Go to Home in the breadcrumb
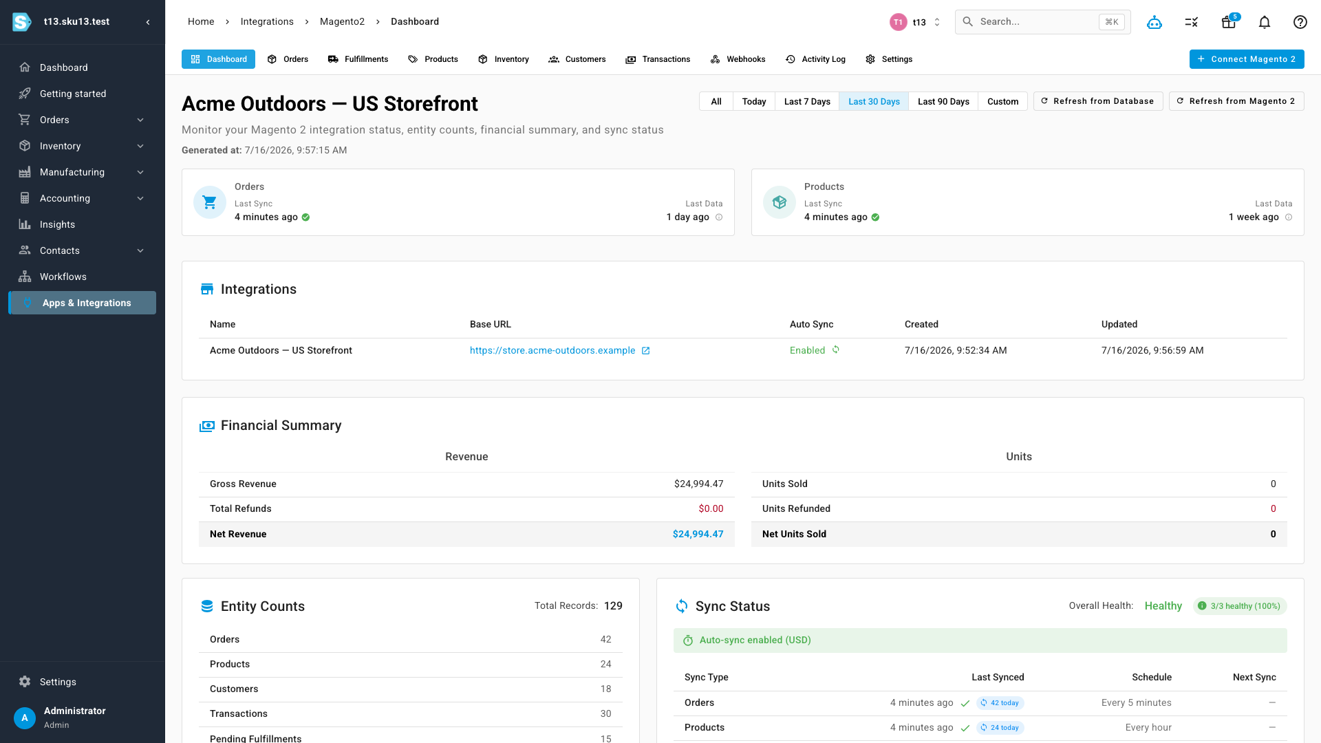1321x743 pixels. (x=201, y=22)
